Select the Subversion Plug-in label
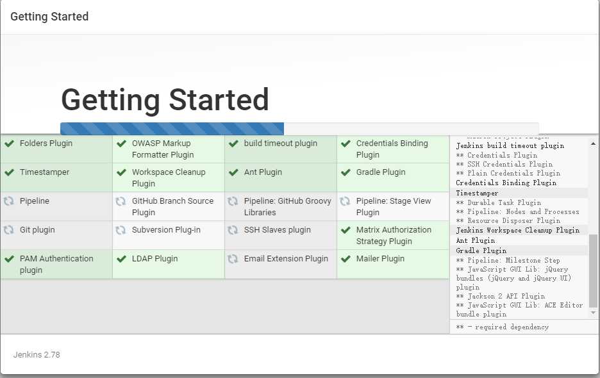600x378 pixels. (x=166, y=230)
